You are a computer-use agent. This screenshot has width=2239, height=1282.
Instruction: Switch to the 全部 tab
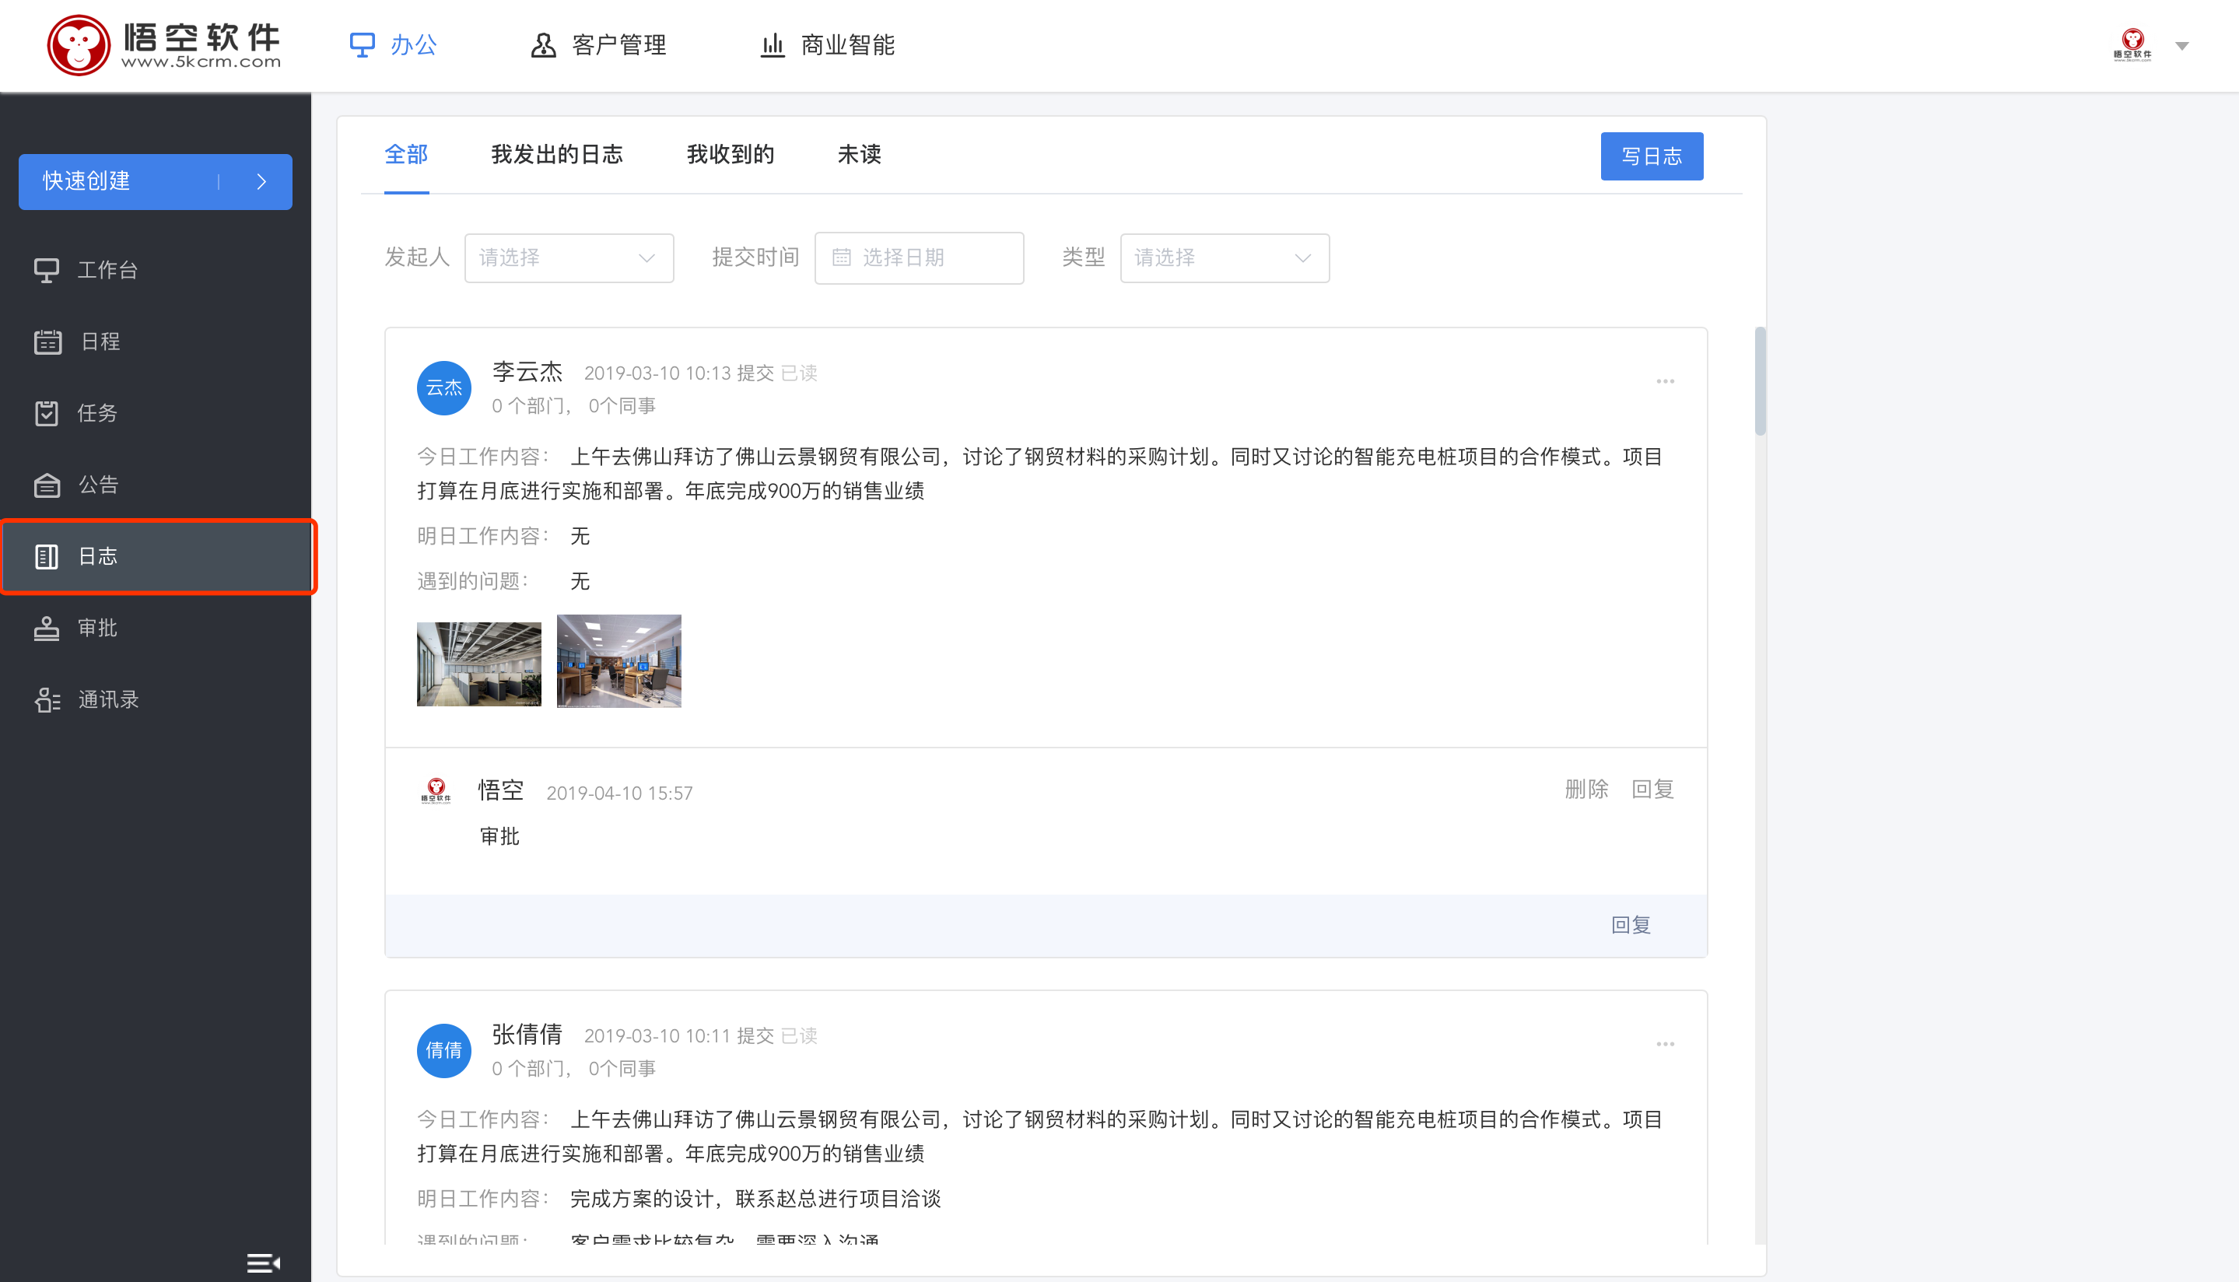(406, 155)
